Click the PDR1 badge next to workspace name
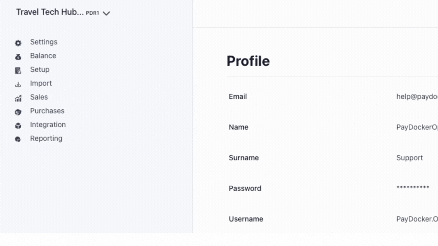The width and height of the screenshot is (438, 246). 92,13
